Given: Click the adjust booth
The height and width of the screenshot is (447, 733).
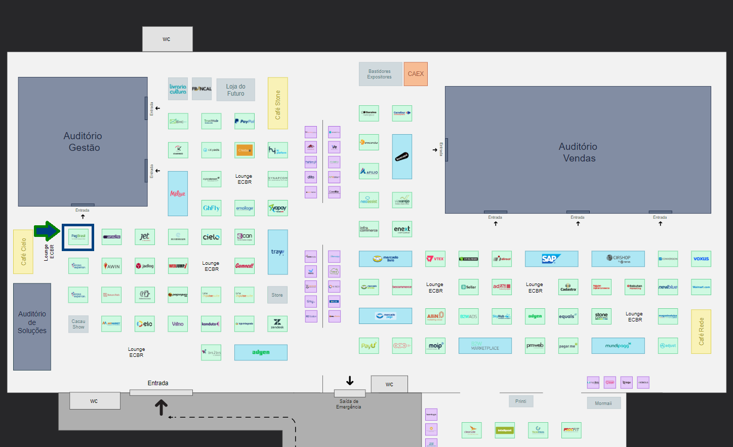Looking at the screenshot, I should tap(668, 346).
